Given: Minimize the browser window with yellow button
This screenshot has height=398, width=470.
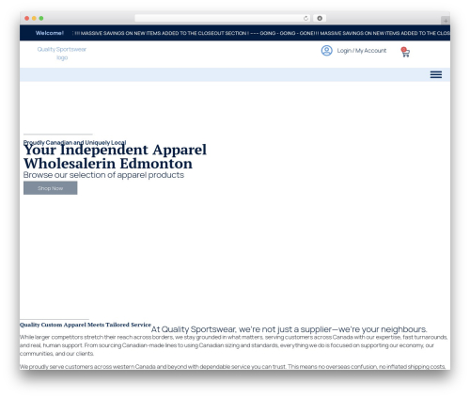Looking at the screenshot, I should coord(34,18).
